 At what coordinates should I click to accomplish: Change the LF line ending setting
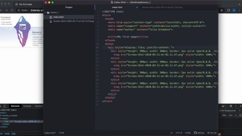[x=171, y=133]
